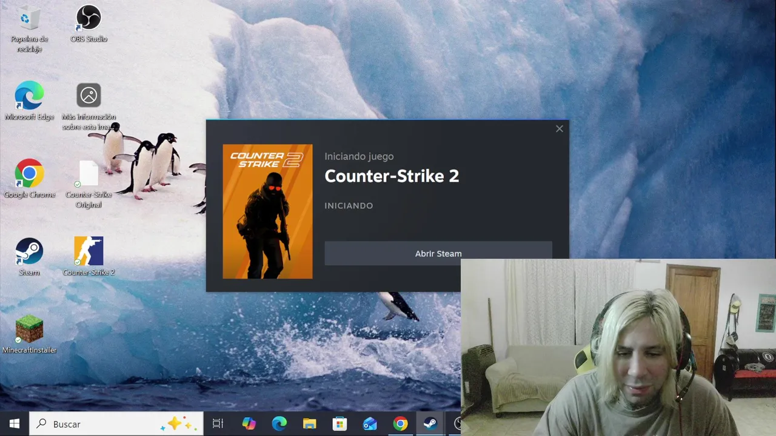Open the Steam desktop shortcut

[x=29, y=257]
